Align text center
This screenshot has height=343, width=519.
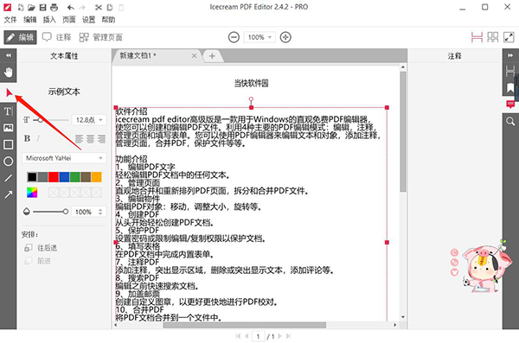point(90,139)
